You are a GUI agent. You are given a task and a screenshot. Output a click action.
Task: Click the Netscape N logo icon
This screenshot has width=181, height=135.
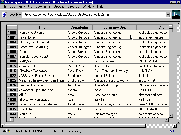click(176, 14)
